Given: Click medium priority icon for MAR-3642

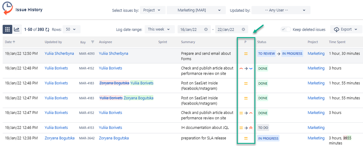Looking at the screenshot, I should (x=246, y=138).
